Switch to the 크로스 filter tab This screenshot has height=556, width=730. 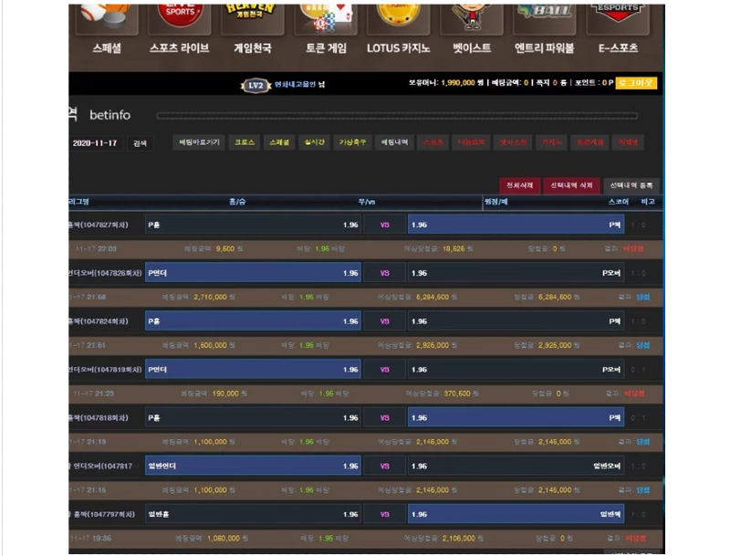tap(245, 142)
